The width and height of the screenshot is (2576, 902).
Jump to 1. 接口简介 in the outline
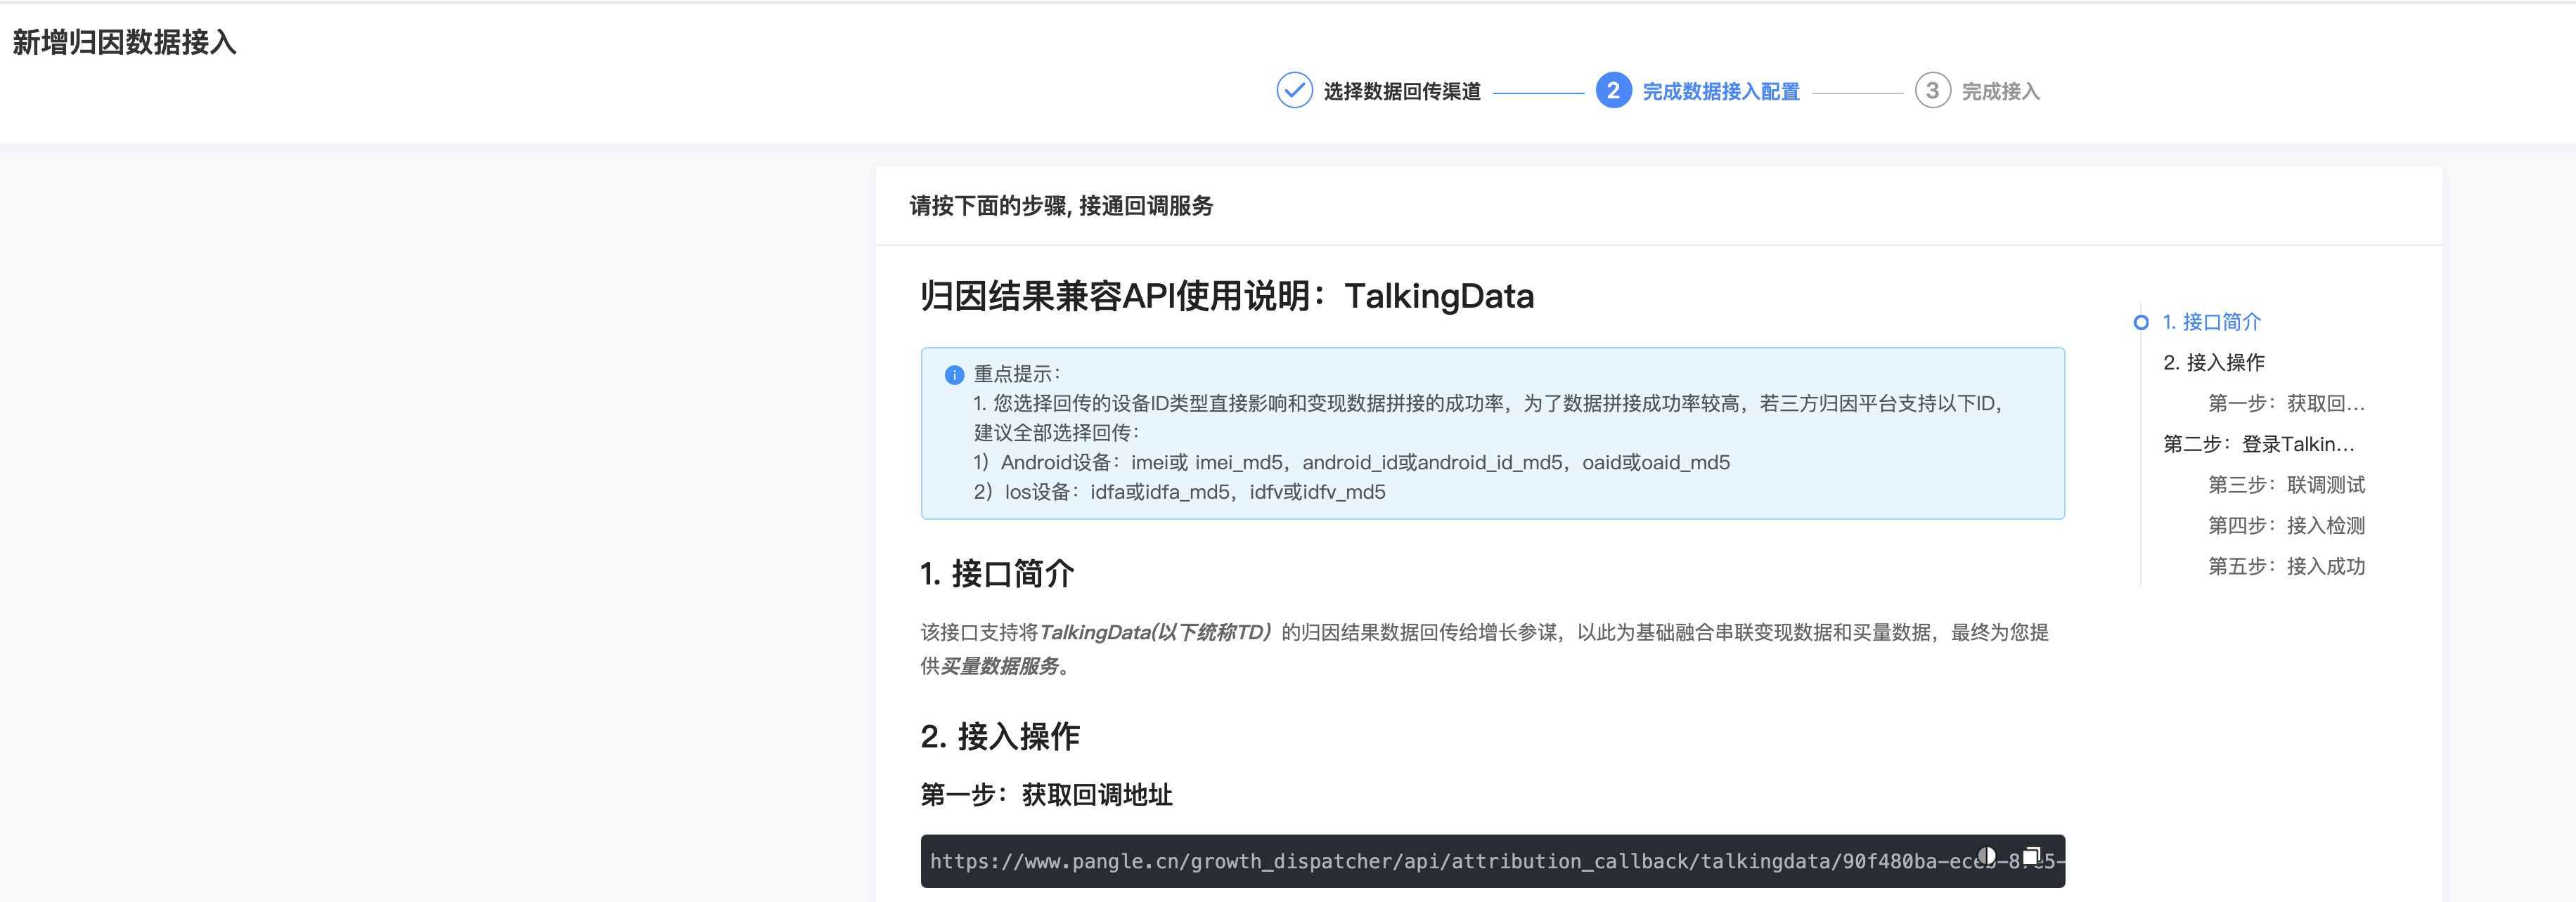(x=2211, y=322)
